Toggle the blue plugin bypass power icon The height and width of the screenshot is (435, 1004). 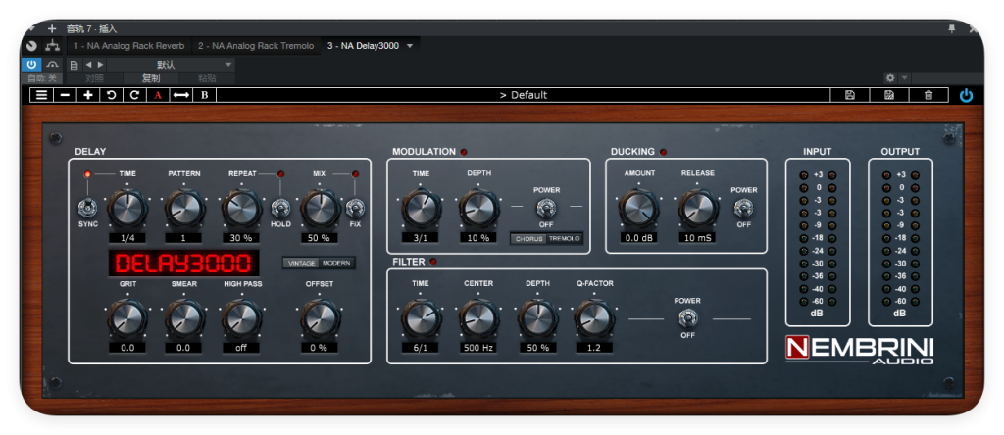coord(966,95)
